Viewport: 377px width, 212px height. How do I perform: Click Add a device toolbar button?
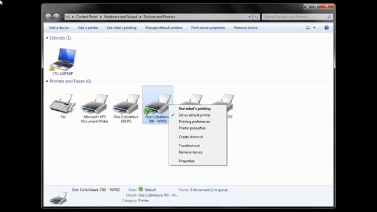coord(59,28)
